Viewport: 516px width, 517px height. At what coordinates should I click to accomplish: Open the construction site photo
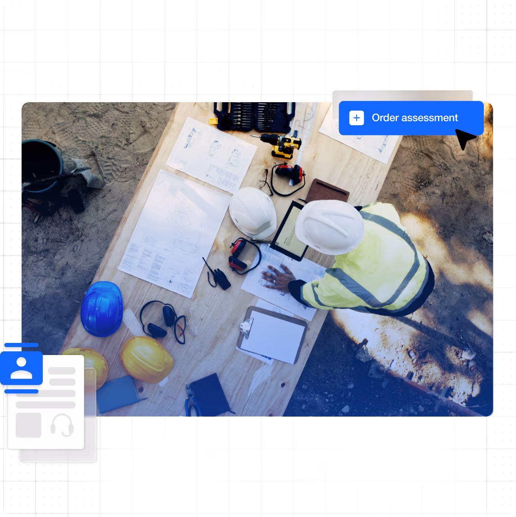257,259
